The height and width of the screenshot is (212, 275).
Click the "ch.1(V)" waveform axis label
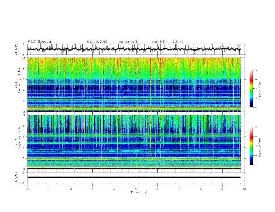point(17,49)
